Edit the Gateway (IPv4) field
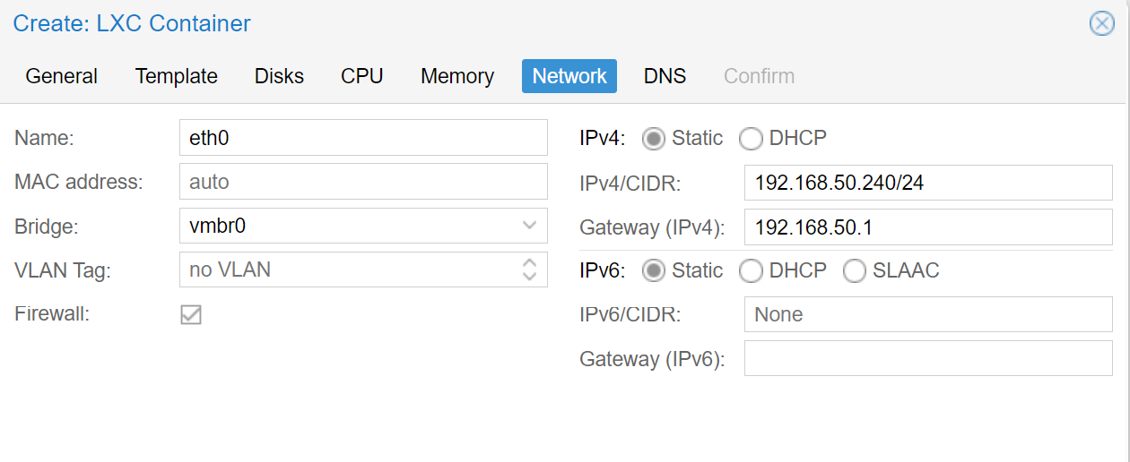 (927, 227)
